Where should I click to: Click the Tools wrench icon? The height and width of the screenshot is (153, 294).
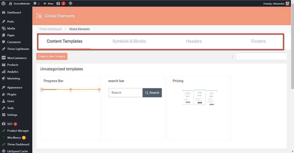click(3, 108)
